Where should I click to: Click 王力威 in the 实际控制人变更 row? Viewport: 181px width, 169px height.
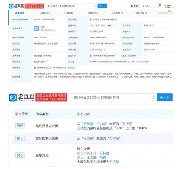pos(88,138)
